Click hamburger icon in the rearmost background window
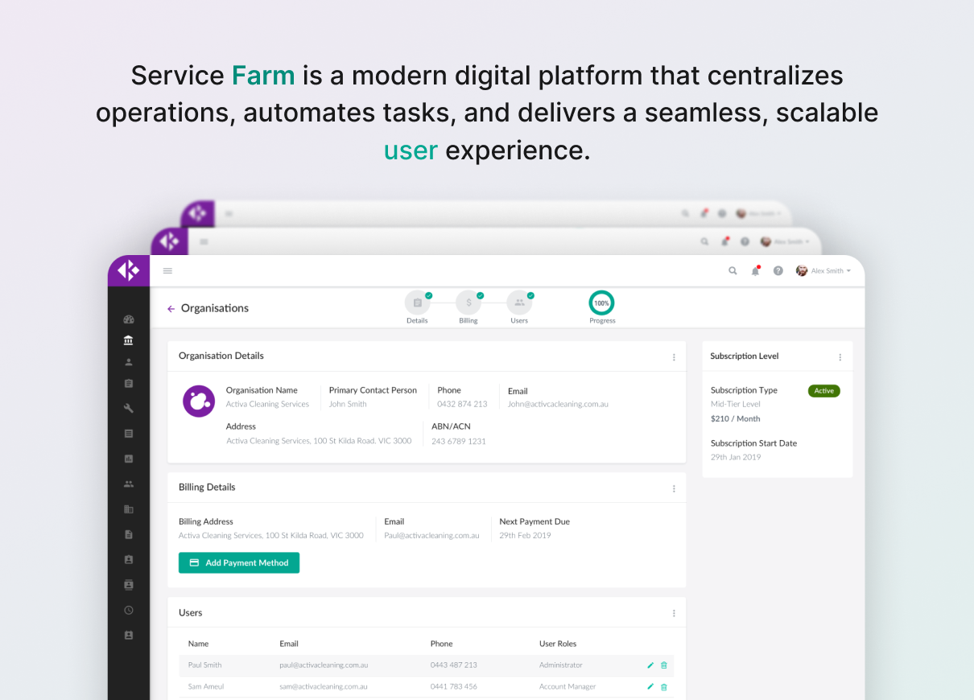Image resolution: width=974 pixels, height=700 pixels. 229,214
